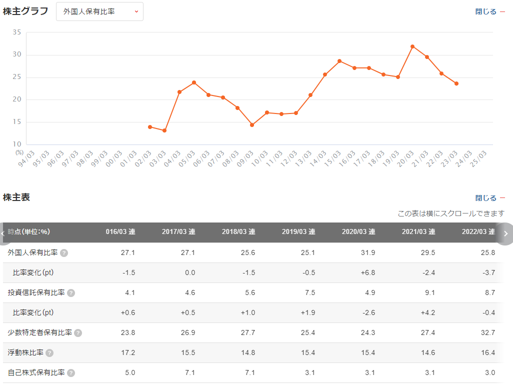
Task: Click the 2022/03 連 column header
Action: coord(478,231)
